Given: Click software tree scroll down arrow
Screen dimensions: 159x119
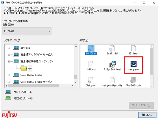Looking at the screenshot, I should (76, 82).
